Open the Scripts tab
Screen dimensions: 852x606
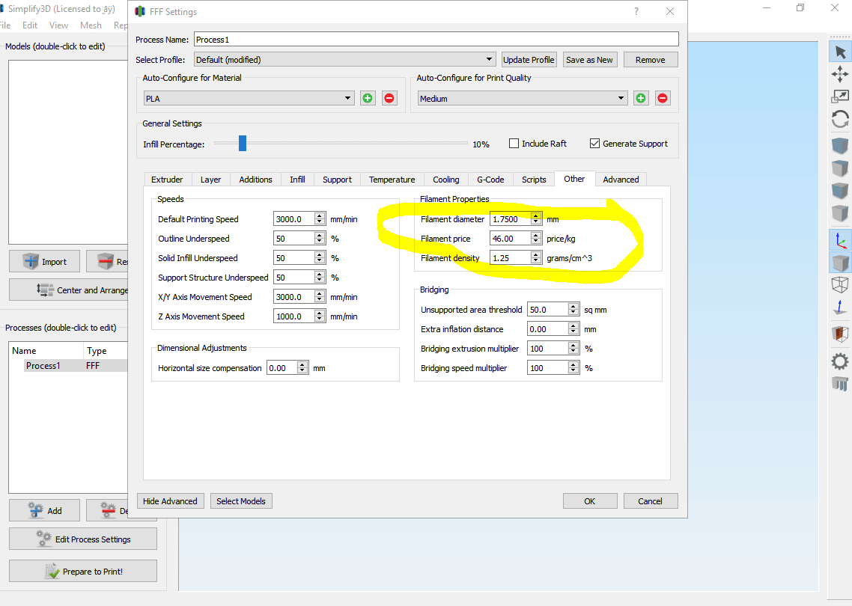tap(534, 180)
